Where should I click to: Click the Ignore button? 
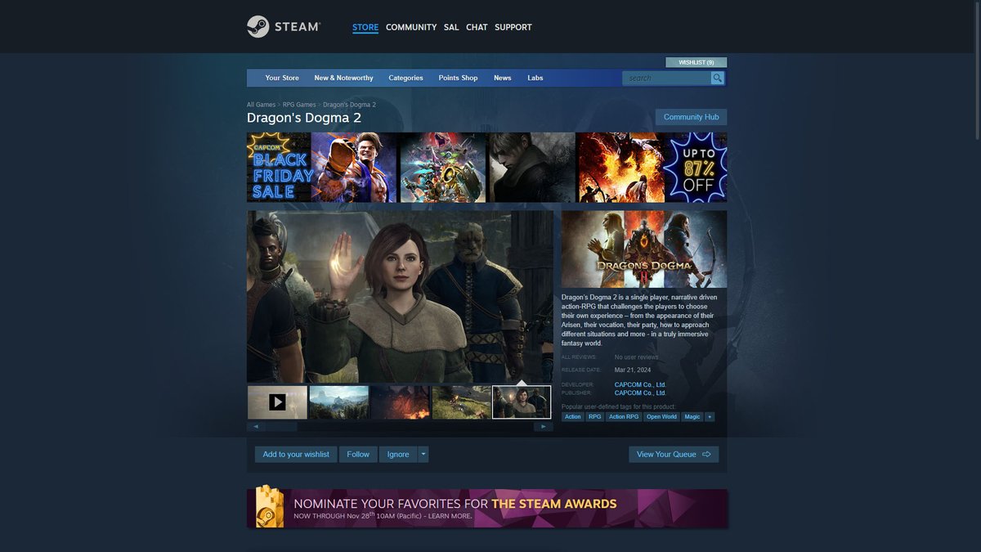(398, 454)
